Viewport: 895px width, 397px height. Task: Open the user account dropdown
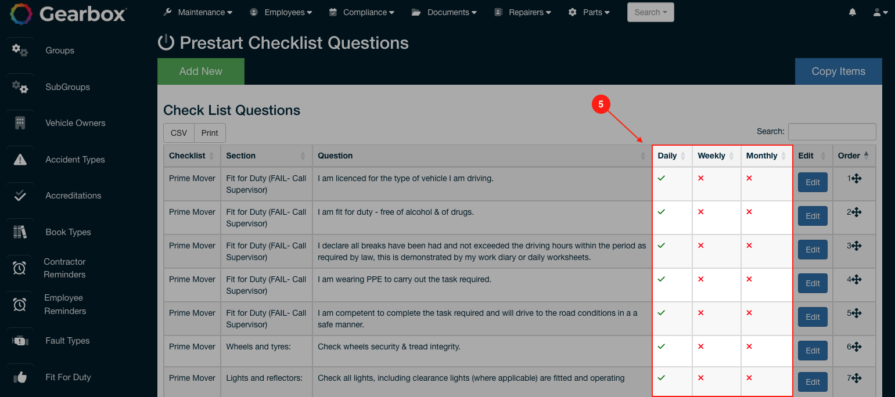click(x=880, y=12)
